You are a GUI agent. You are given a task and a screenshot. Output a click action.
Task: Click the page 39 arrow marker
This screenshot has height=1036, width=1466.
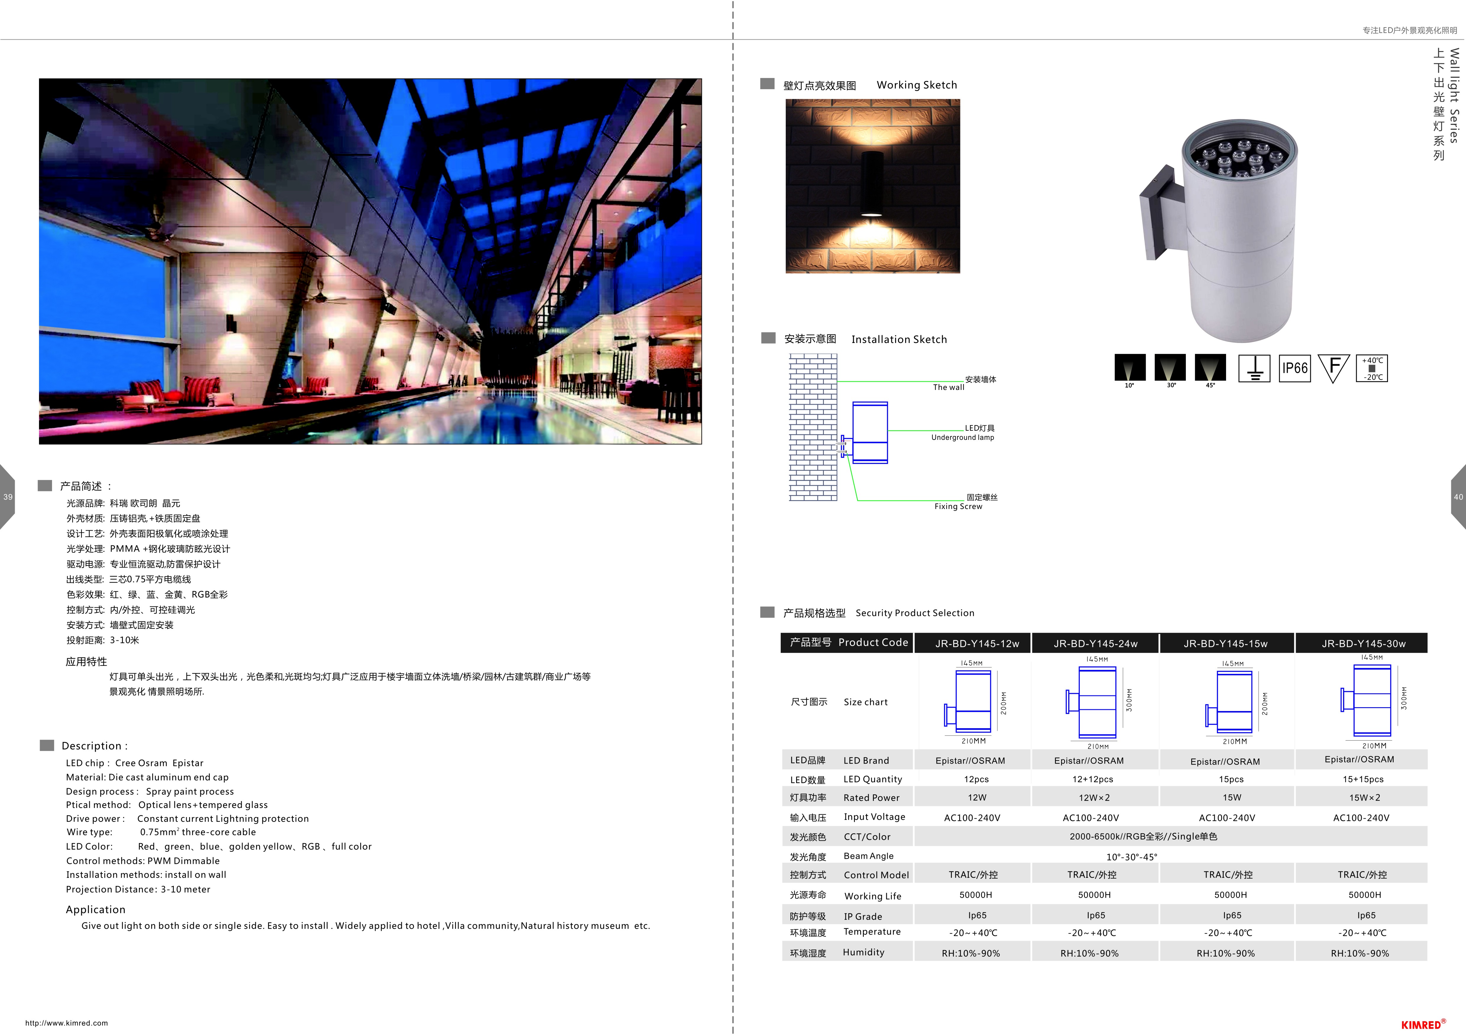[8, 497]
